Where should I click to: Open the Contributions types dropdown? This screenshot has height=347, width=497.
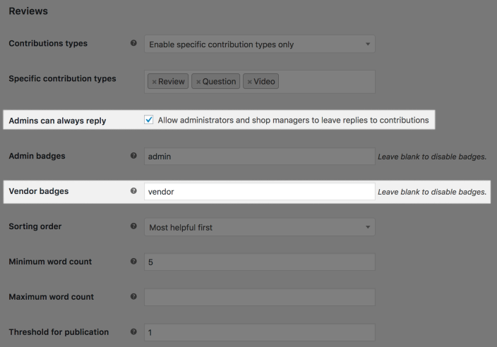259,44
